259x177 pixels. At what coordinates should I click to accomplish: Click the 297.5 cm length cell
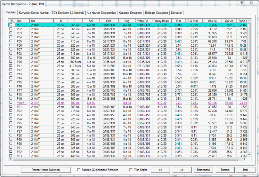pyautogui.click(x=75, y=62)
